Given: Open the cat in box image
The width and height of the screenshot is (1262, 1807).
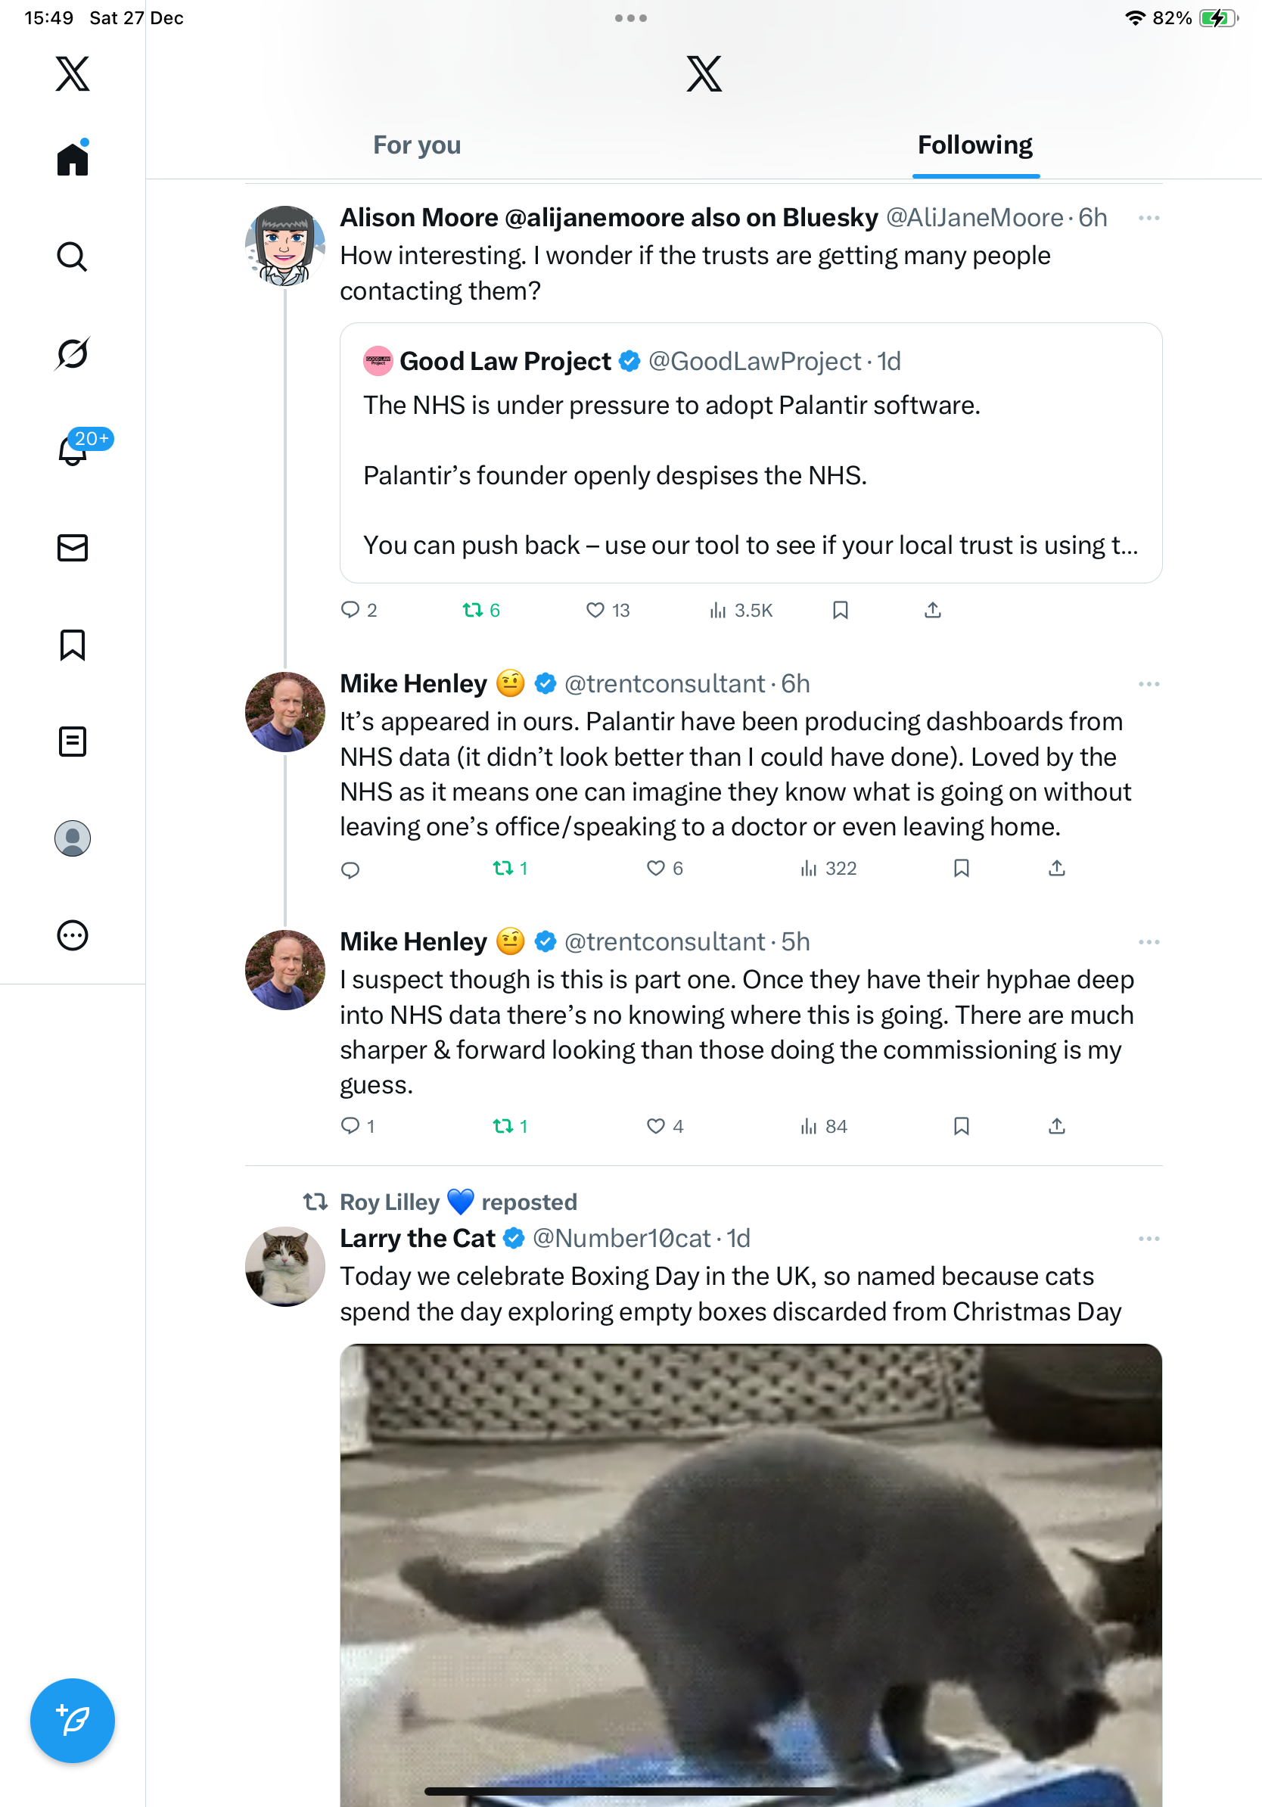Looking at the screenshot, I should 751,1574.
